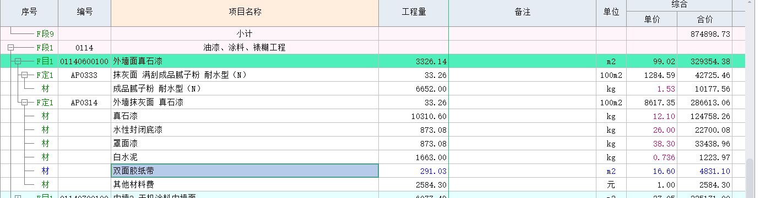Click total 42725.46 cell
This screenshot has height=198, width=760.
tap(705, 75)
